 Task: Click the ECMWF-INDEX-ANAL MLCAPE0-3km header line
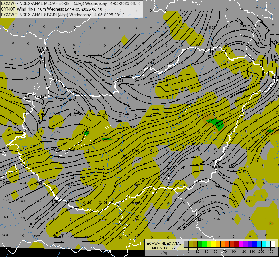71,3
